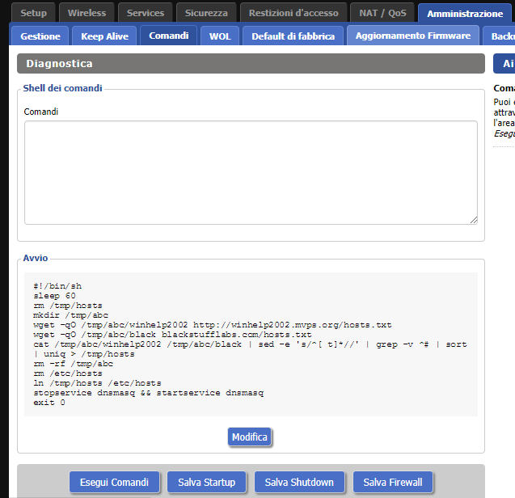The height and width of the screenshot is (498, 515).
Task: Click the Salva Shutdown button
Action: click(x=299, y=482)
